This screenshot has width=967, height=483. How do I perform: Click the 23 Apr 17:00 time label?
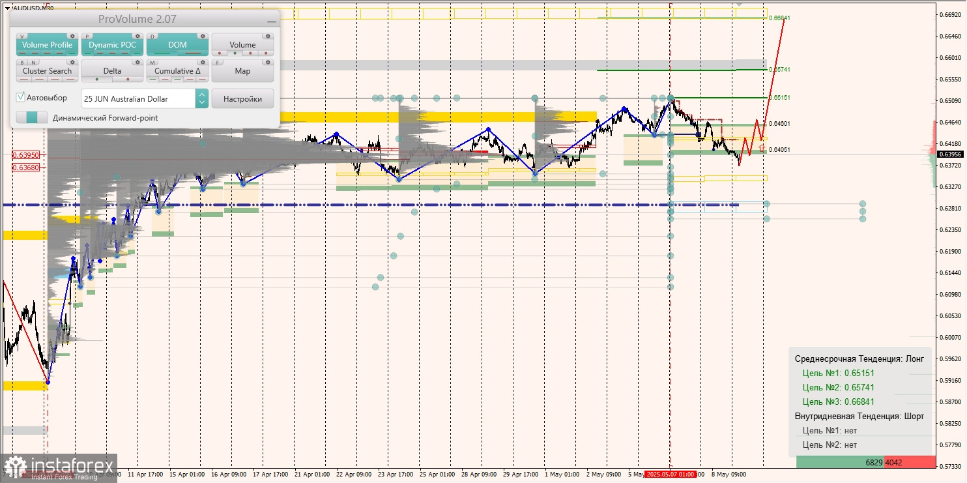(397, 475)
